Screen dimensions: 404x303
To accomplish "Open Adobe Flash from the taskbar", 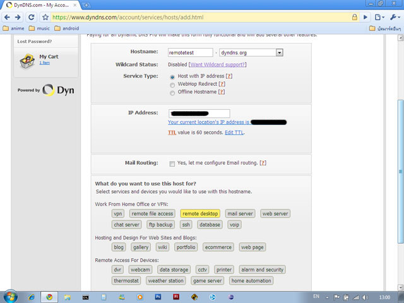I will pyautogui.click(x=176, y=297).
